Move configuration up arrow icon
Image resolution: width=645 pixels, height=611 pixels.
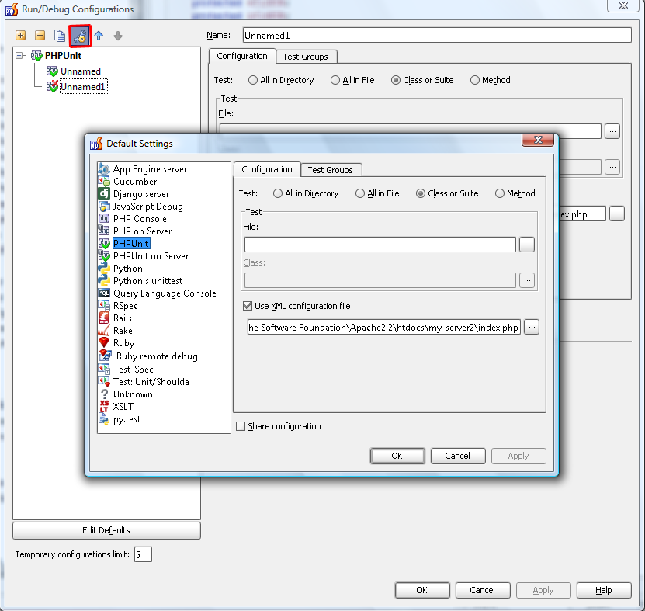[x=99, y=36]
